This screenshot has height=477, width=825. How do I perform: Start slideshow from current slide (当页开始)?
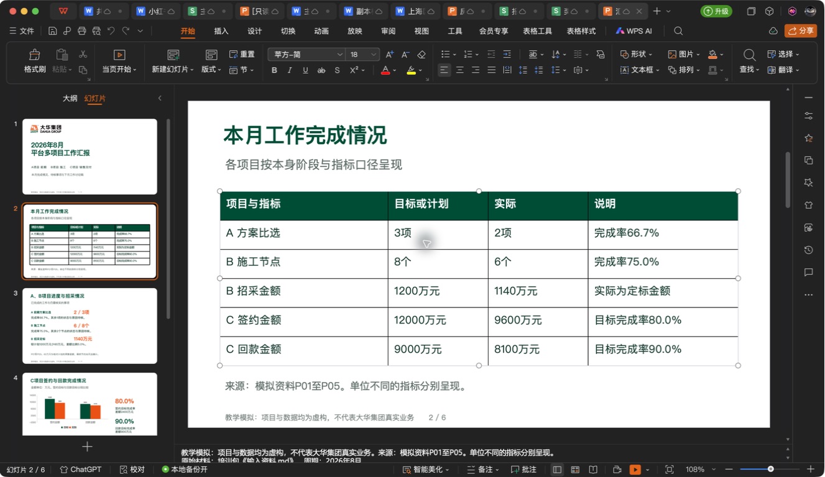coord(119,62)
